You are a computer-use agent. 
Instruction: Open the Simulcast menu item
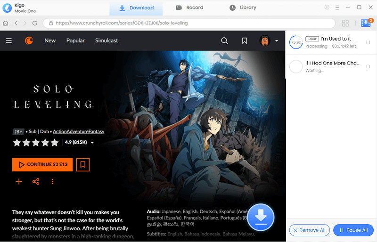tap(107, 40)
